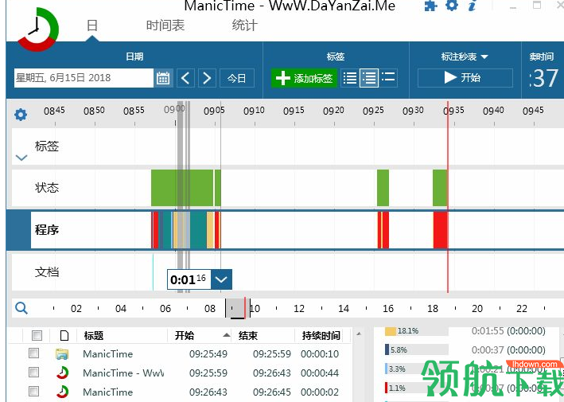The height and width of the screenshot is (402, 564).
Task: Select the middle tag list view icon
Action: (369, 78)
